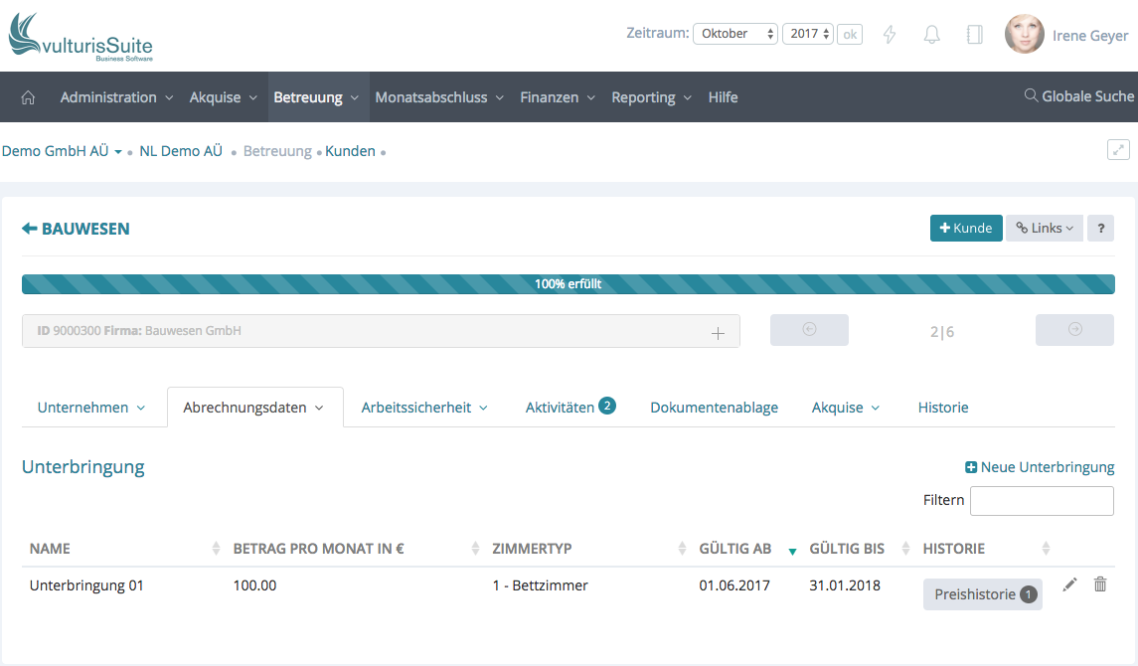Click the lightning bolt icon
The image size is (1138, 666).
[x=890, y=35]
